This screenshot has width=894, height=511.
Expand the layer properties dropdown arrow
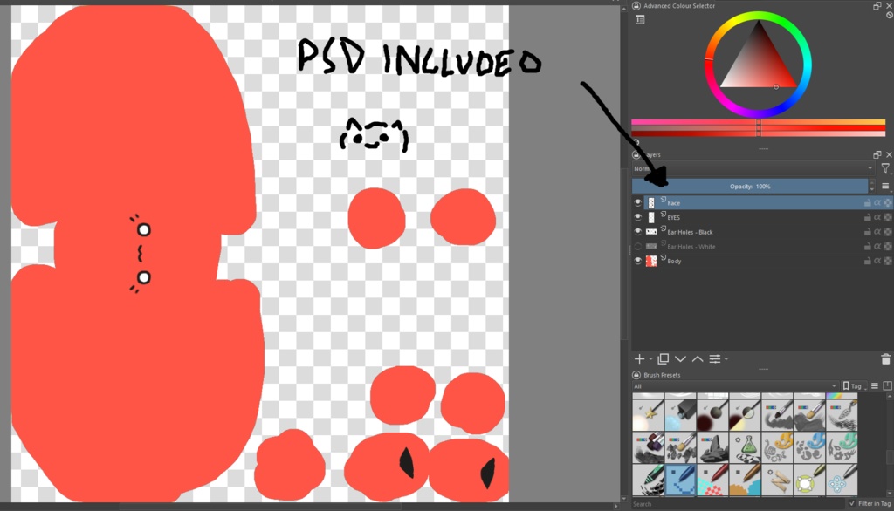(726, 359)
